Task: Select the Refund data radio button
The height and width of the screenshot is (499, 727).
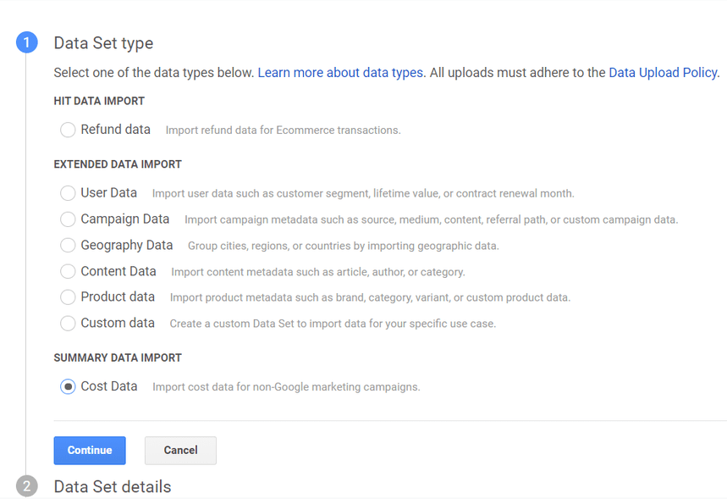Action: point(68,130)
